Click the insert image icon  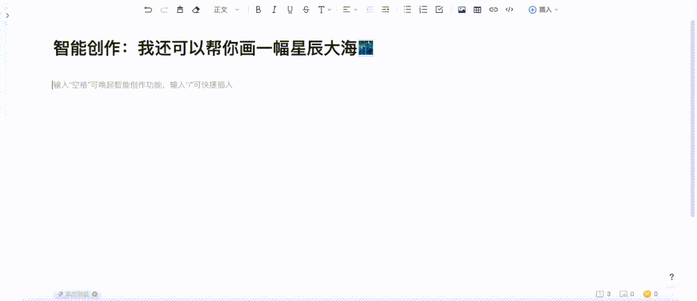pos(462,10)
